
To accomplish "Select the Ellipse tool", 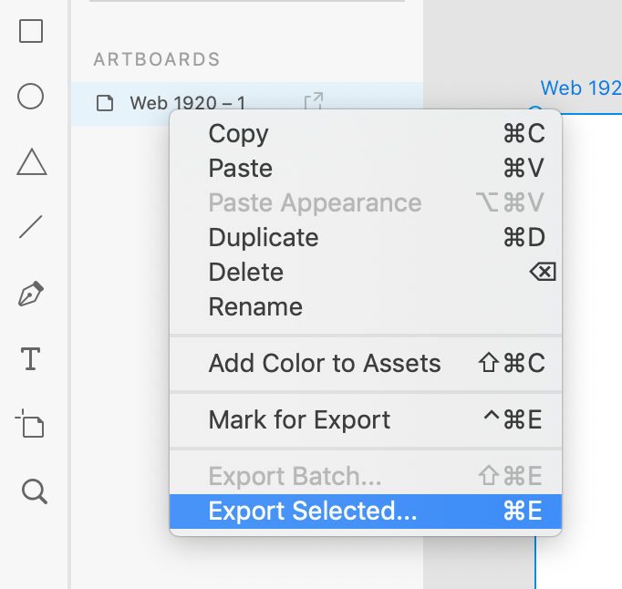I will (31, 97).
